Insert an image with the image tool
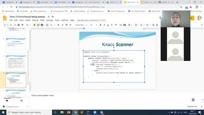The height and width of the screenshot is (115, 204). pos(42,25)
